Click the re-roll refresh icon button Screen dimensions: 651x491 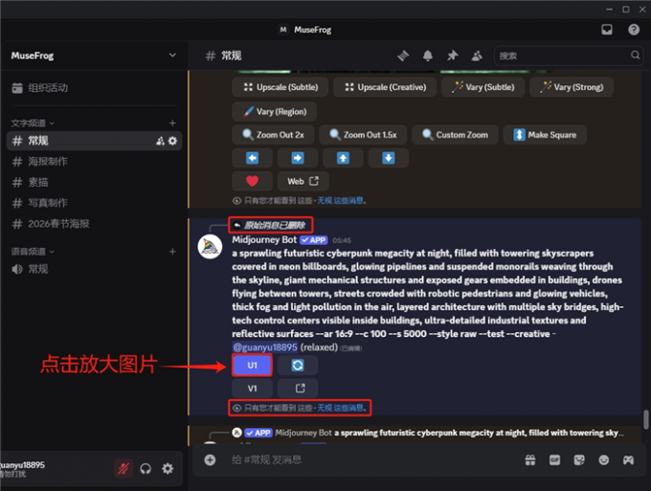pyautogui.click(x=298, y=366)
